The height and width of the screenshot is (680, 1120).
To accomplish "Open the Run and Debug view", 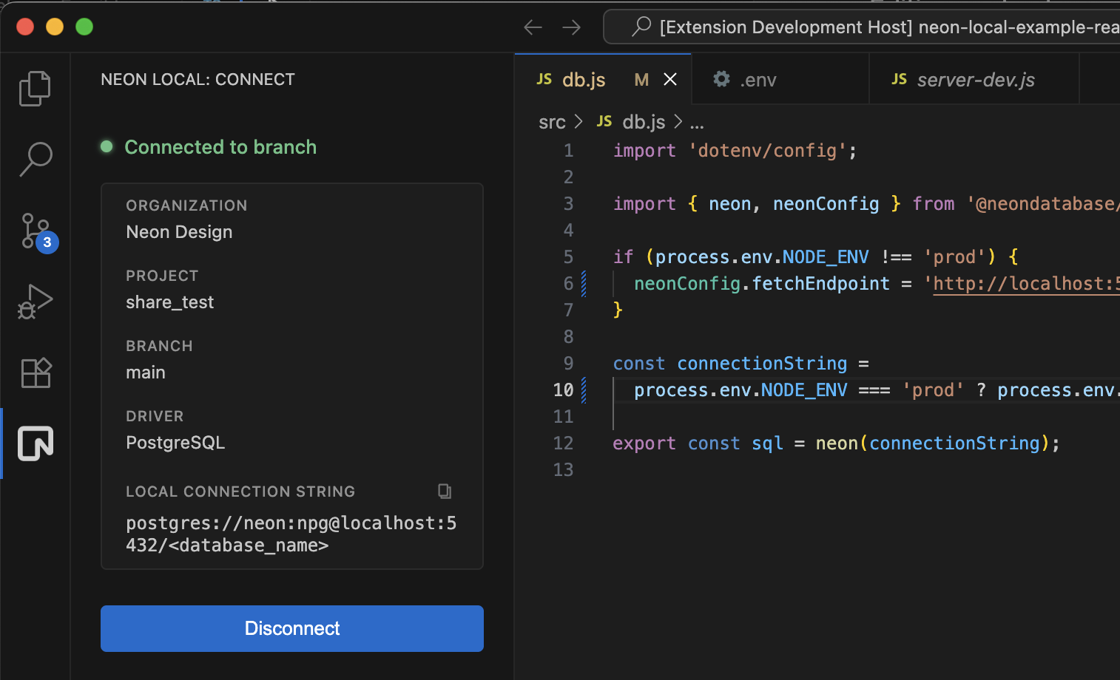I will (35, 302).
